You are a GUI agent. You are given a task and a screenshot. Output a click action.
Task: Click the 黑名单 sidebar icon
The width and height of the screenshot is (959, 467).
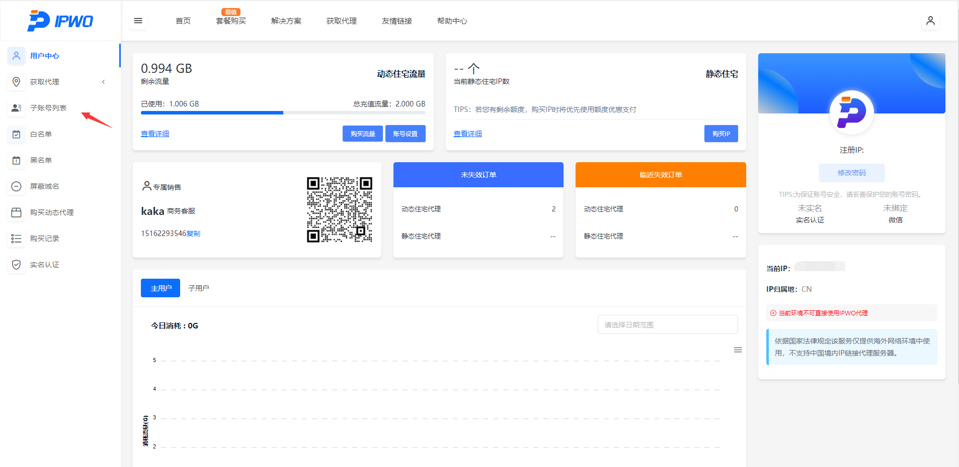(17, 160)
